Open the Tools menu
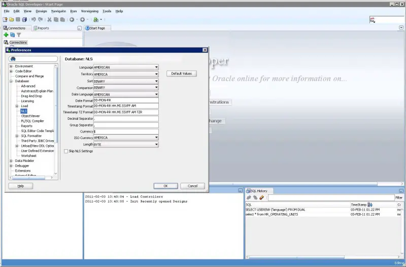This screenshot has height=267, width=406. pos(107,11)
